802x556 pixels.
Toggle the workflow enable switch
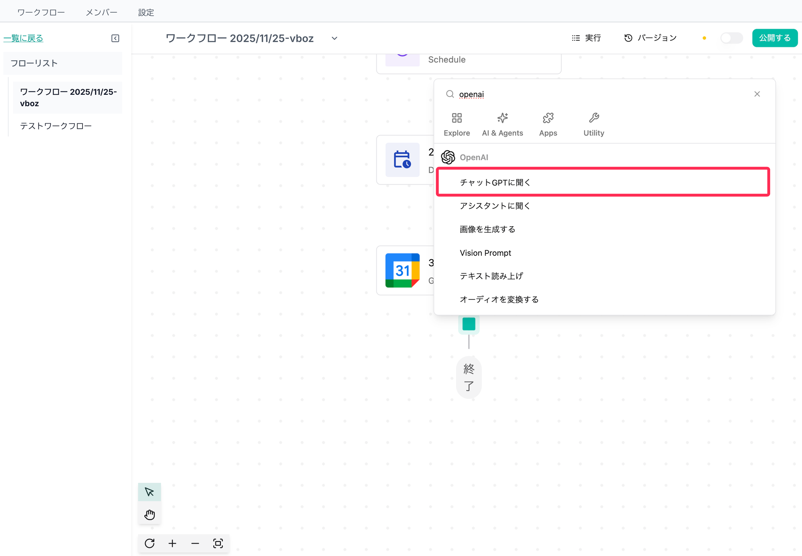(x=731, y=38)
